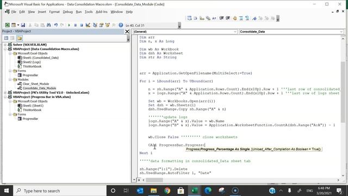Open the Tools menu
This screenshot has height=196, width=348.
89,12
